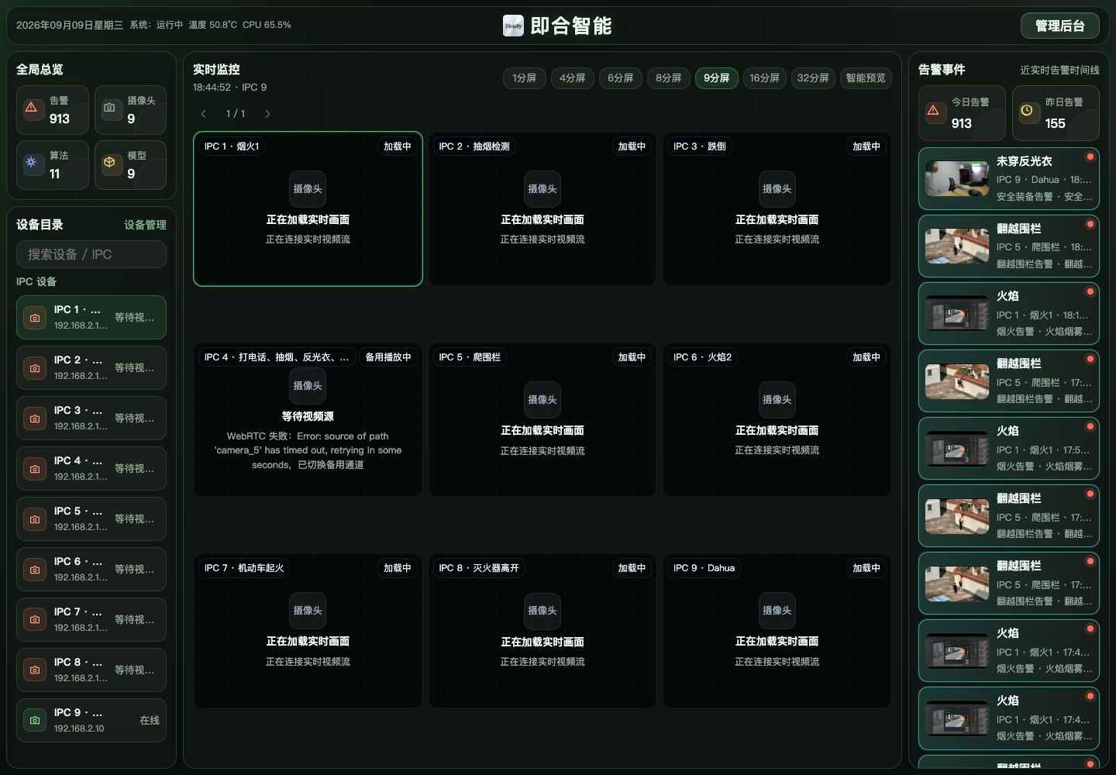Image resolution: width=1116 pixels, height=775 pixels.
Task: Click the 备用播放中 badge on the IPC 4 tile
Action: (x=388, y=357)
